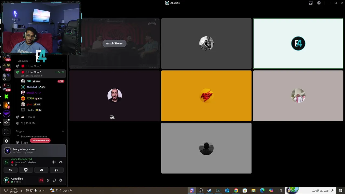Select the surprised-face participant tile
Image resolution: width=345 pixels, height=194 pixels.
pos(115,96)
